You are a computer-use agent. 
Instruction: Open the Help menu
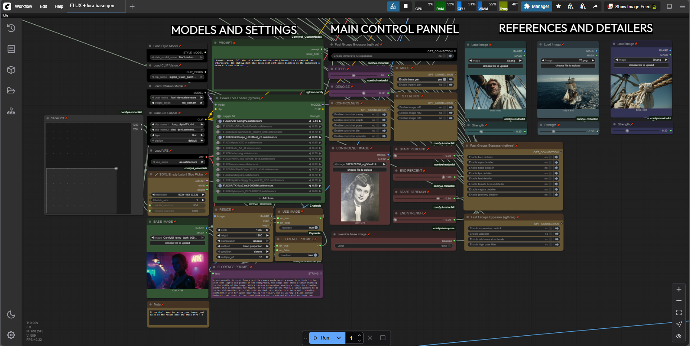click(x=59, y=6)
